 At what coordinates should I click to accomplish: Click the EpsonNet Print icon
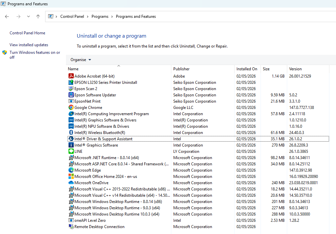71,101
